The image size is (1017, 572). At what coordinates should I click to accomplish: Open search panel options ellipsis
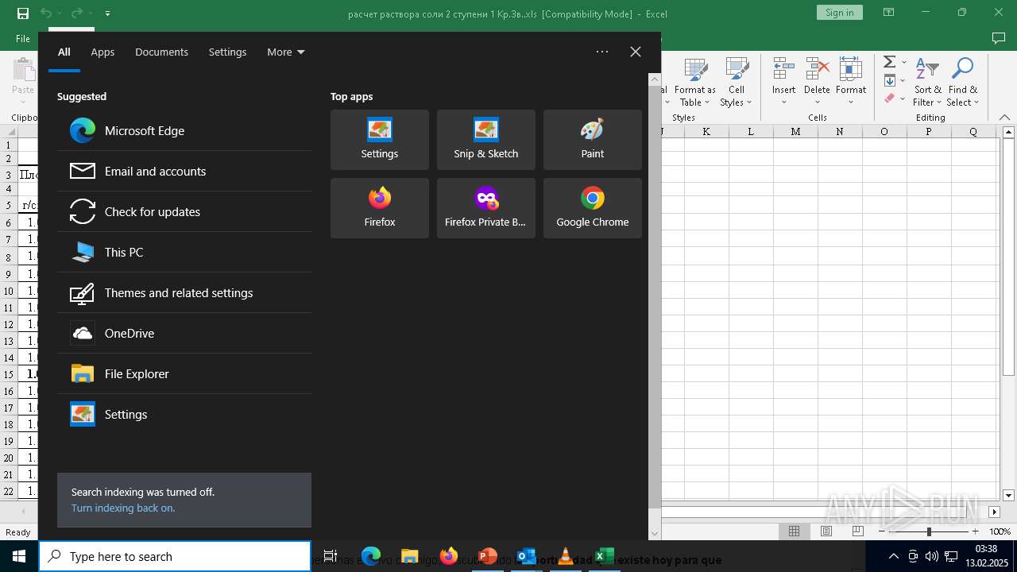pyautogui.click(x=602, y=52)
